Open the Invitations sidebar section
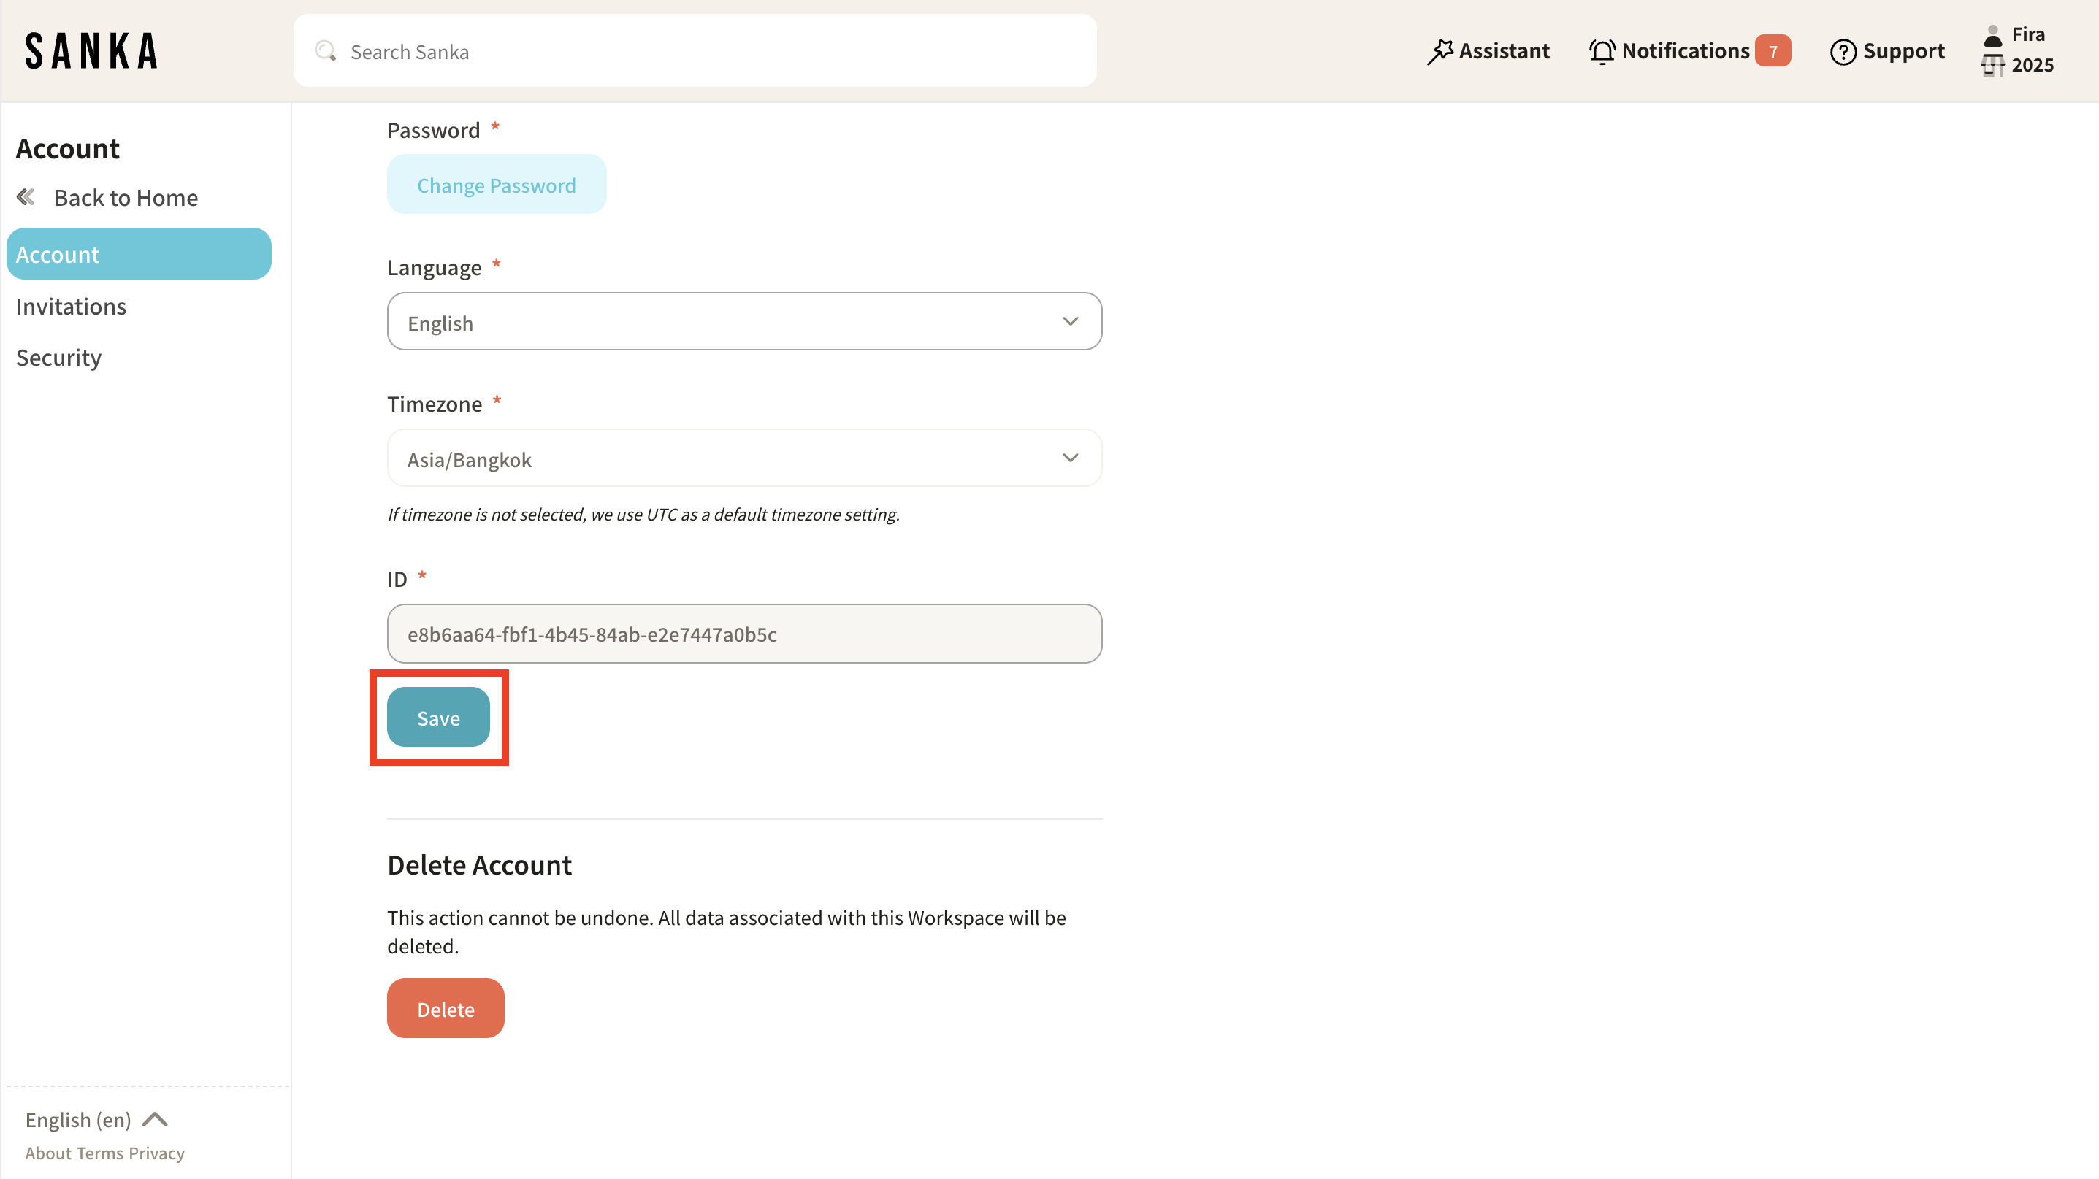Image resolution: width=2099 pixels, height=1179 pixels. pyautogui.click(x=71, y=306)
